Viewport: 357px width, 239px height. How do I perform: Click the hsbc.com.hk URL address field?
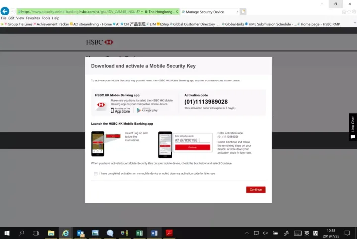78,11
